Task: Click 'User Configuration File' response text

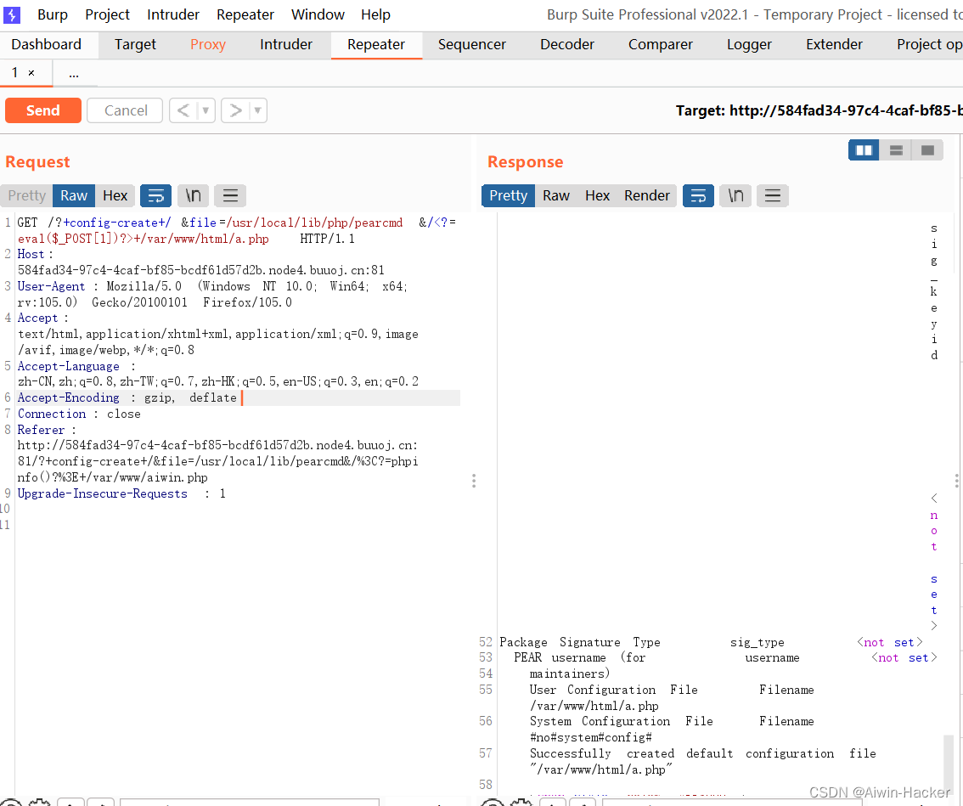Action: point(613,690)
